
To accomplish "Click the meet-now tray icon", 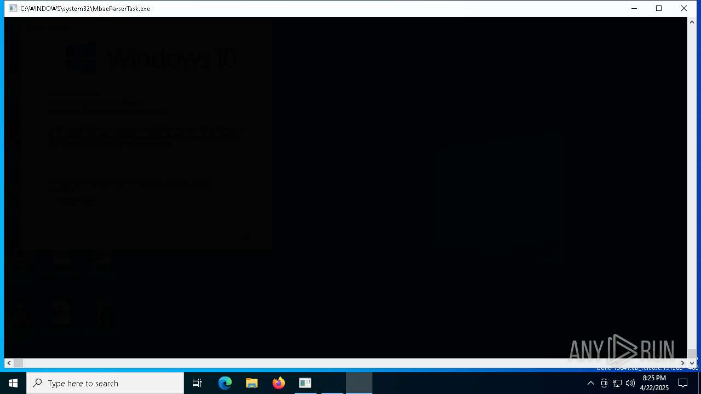I will coord(604,383).
